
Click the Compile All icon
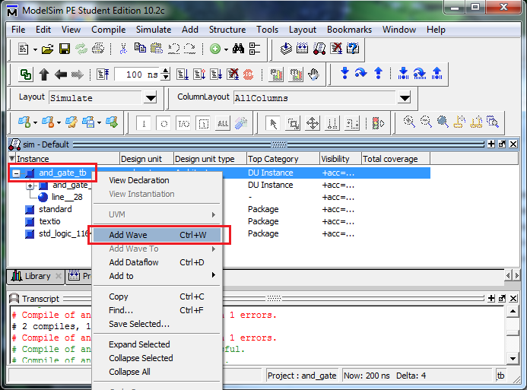[302, 49]
